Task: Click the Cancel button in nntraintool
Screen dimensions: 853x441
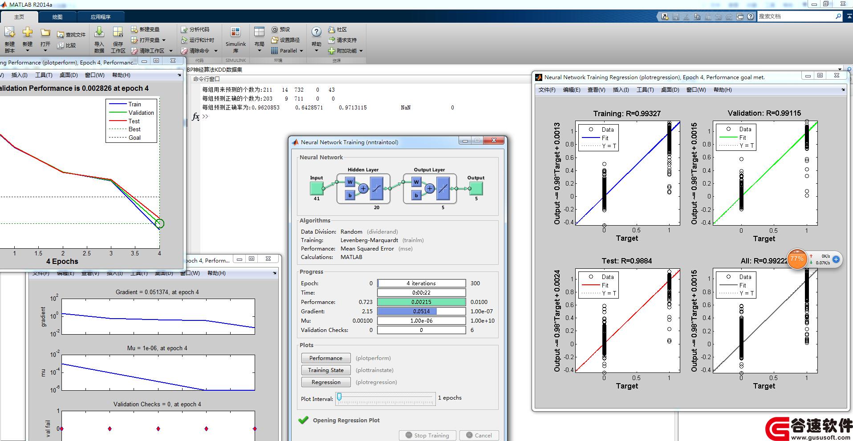Action: pyautogui.click(x=479, y=435)
